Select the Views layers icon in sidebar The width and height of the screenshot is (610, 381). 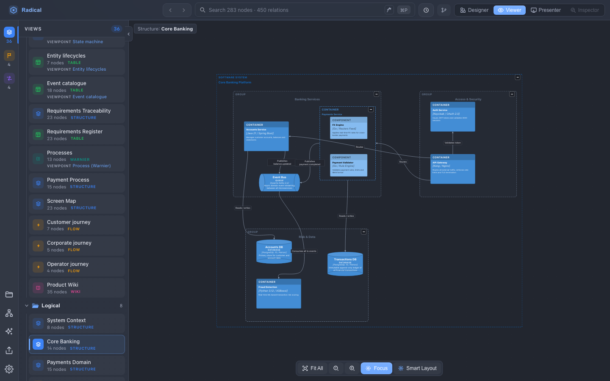(x=9, y=32)
